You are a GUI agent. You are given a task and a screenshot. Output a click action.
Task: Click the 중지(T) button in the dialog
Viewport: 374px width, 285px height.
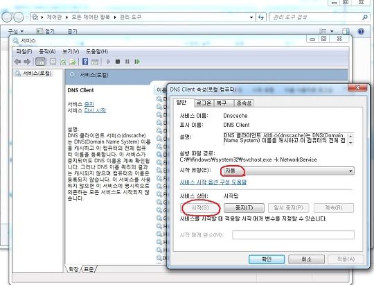click(244, 208)
